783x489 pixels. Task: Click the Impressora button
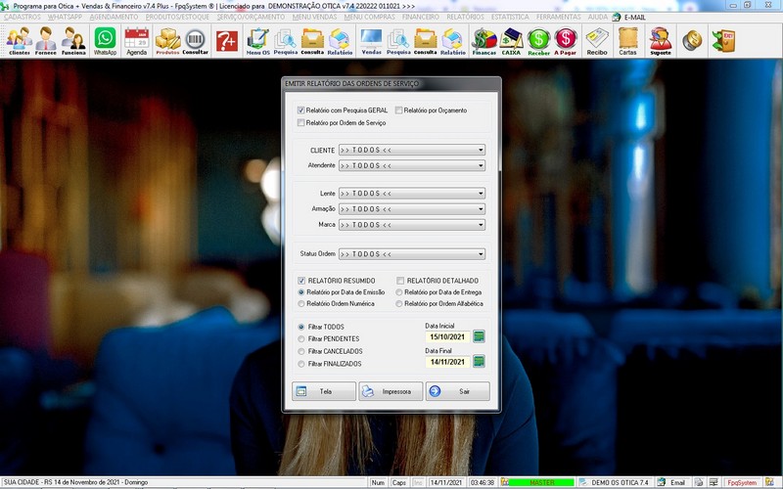(x=391, y=391)
